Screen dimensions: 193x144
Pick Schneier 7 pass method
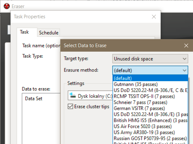150,102
